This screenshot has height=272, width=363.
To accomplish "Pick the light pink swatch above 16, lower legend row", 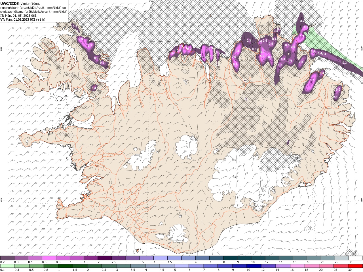I will 297,266.
